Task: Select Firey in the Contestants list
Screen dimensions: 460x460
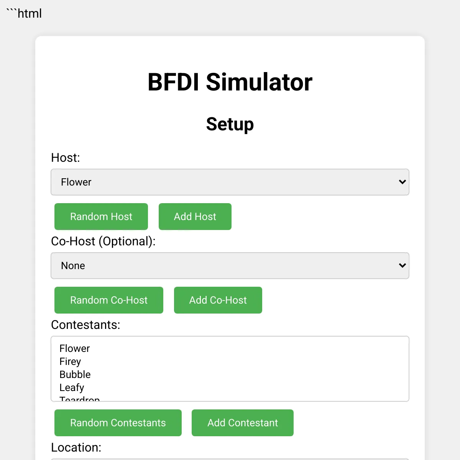Action: [x=71, y=361]
